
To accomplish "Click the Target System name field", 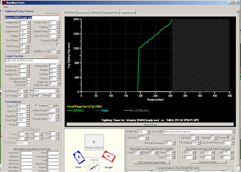I will click(x=32, y=61).
